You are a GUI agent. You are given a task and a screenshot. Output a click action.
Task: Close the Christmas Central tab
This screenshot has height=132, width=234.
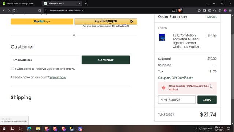tap(79, 3)
